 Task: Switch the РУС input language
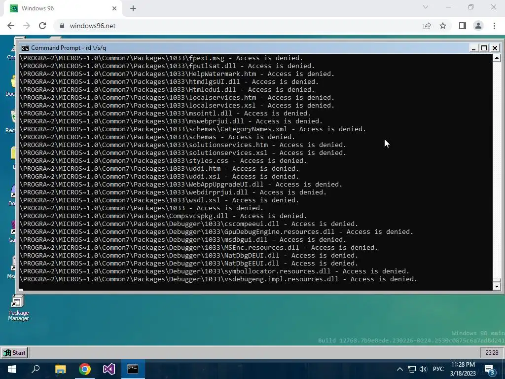pos(438,369)
